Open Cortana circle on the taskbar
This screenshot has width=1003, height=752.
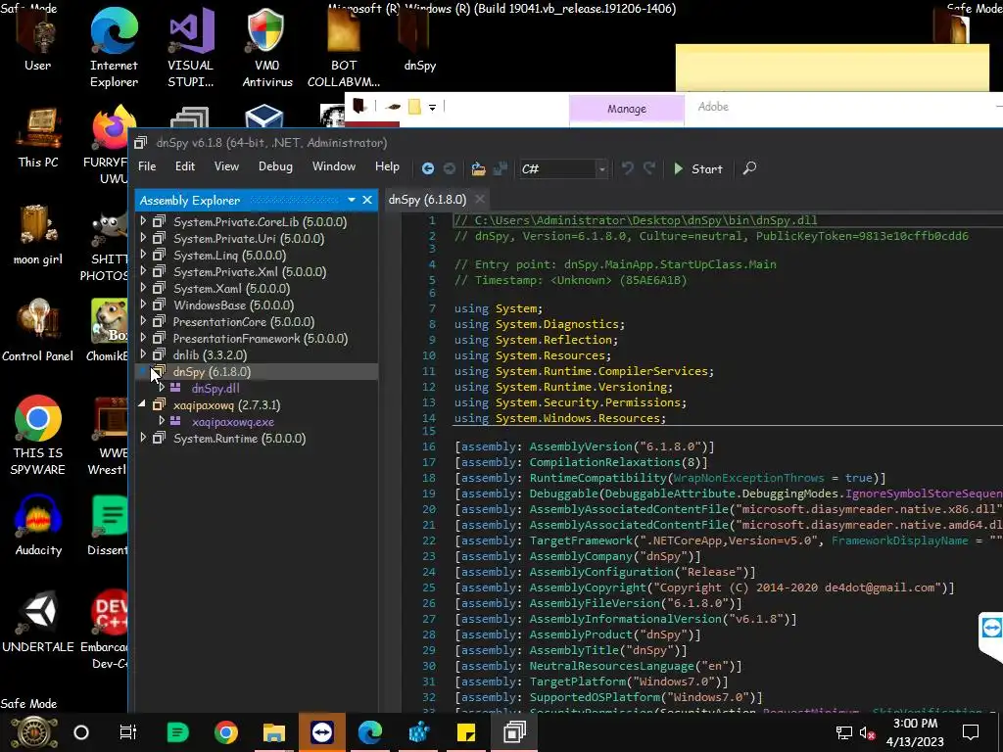81,732
